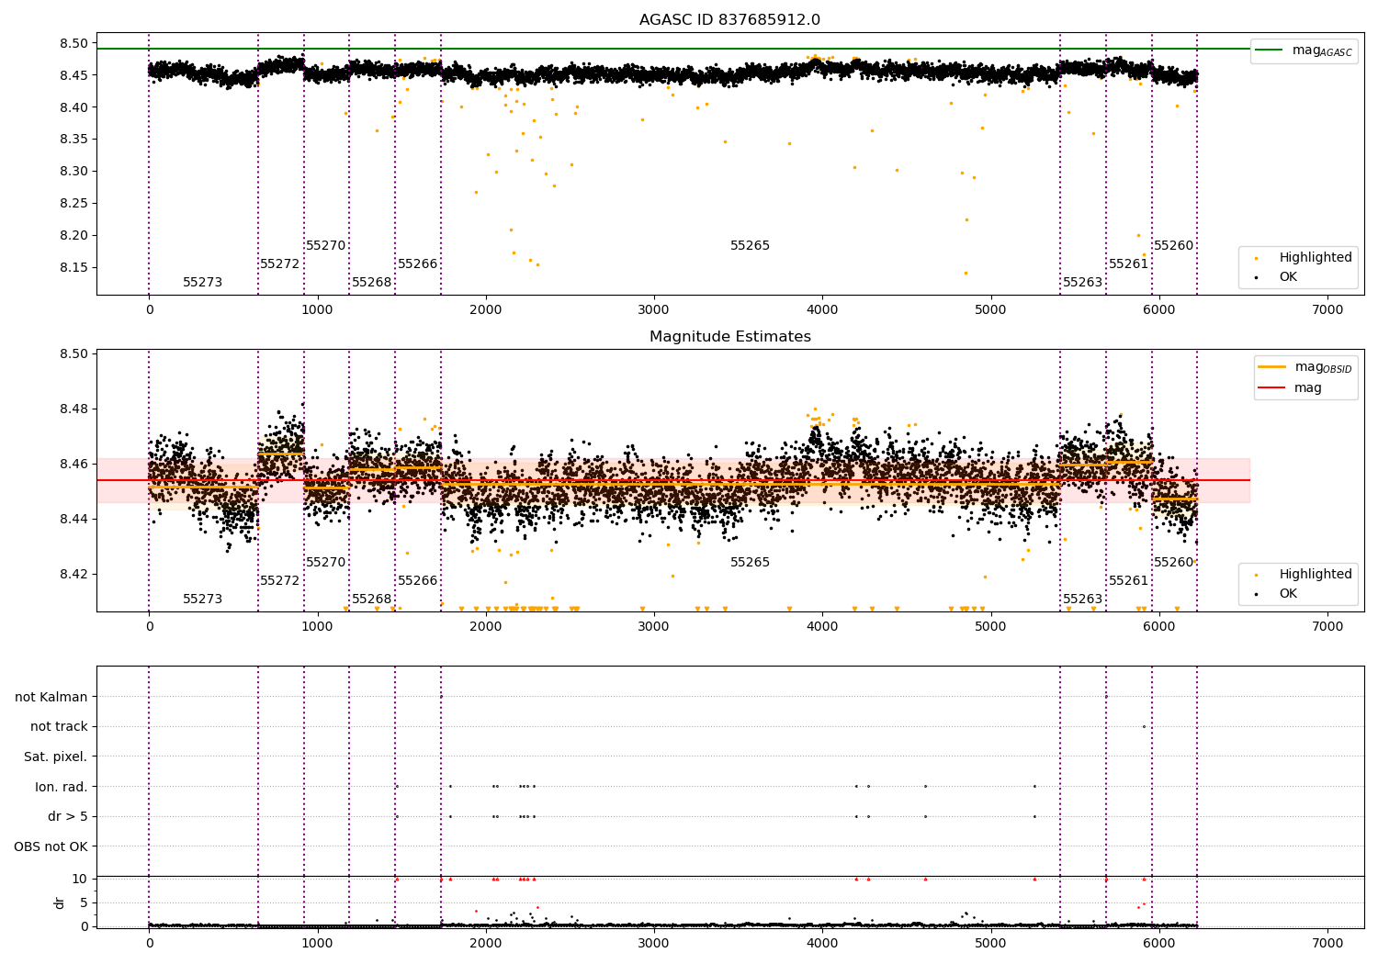Click the 8.46 y-axis tick label
Screen dimensions: 1378x964
pyautogui.click(x=74, y=465)
